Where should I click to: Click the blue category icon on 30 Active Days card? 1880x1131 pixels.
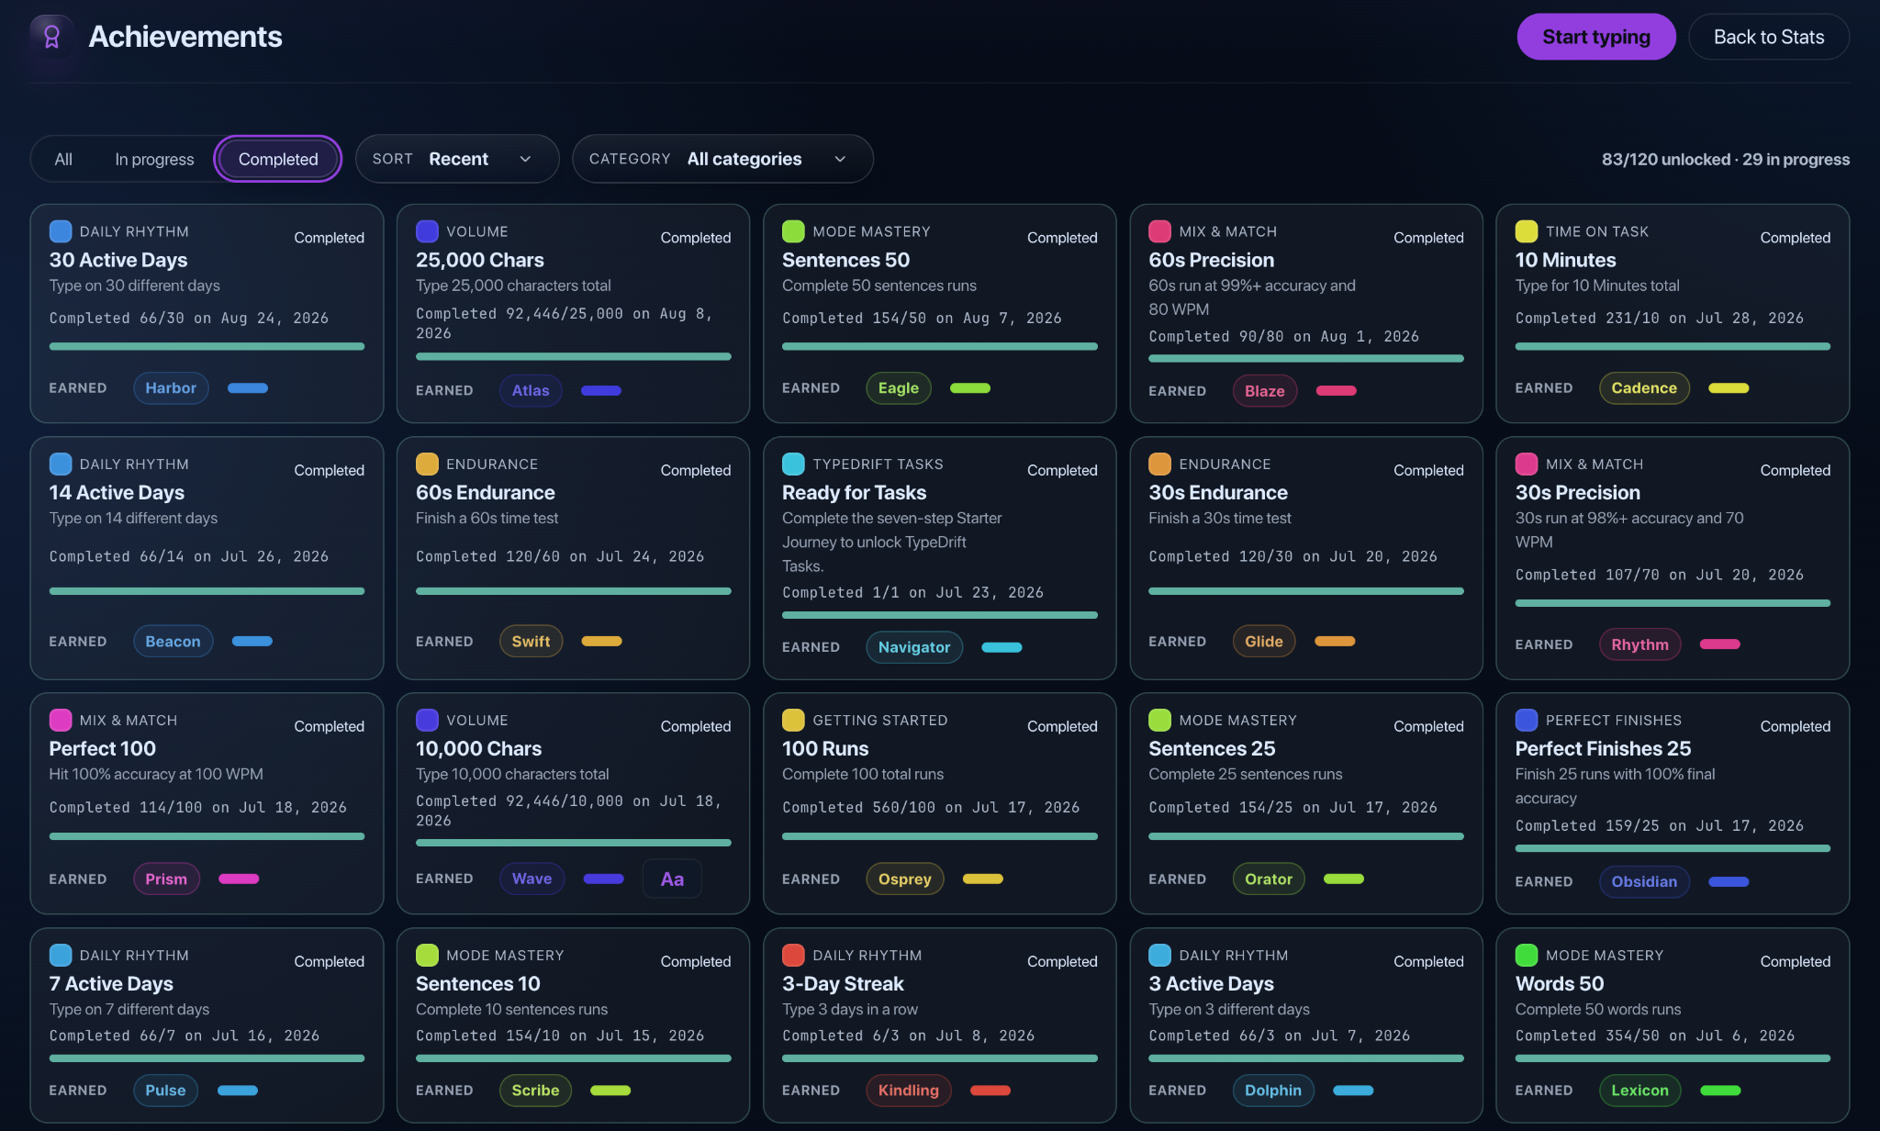pos(61,231)
